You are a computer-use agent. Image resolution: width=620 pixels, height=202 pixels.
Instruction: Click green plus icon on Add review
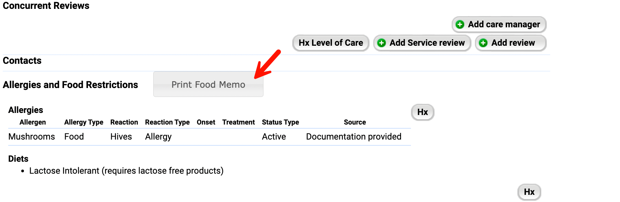[483, 43]
